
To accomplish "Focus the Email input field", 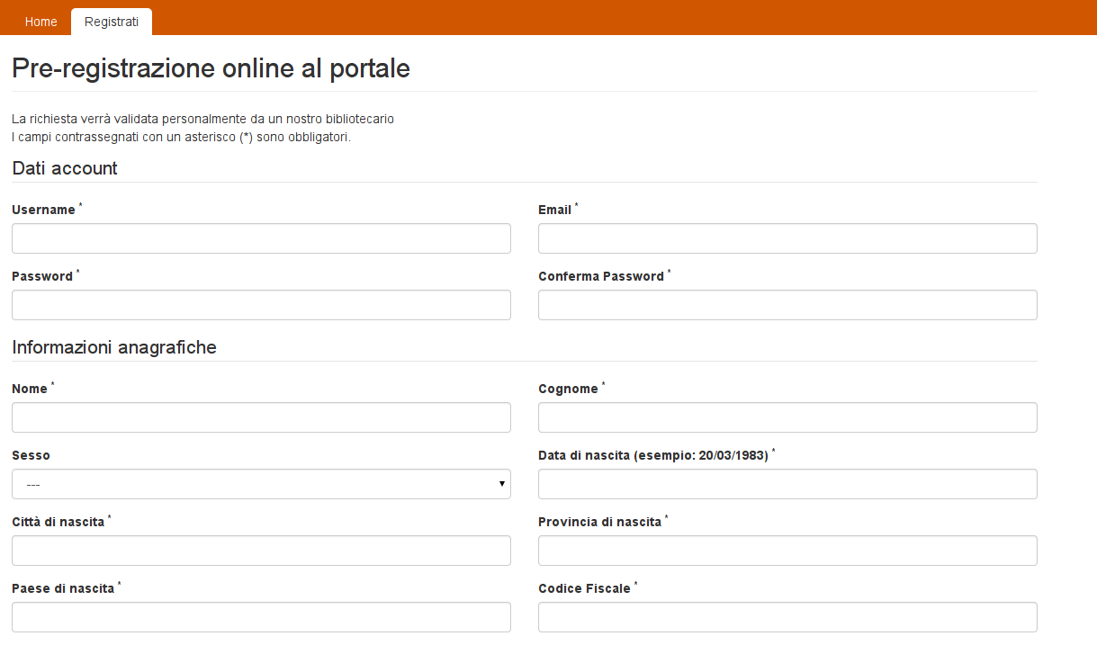I will (787, 237).
